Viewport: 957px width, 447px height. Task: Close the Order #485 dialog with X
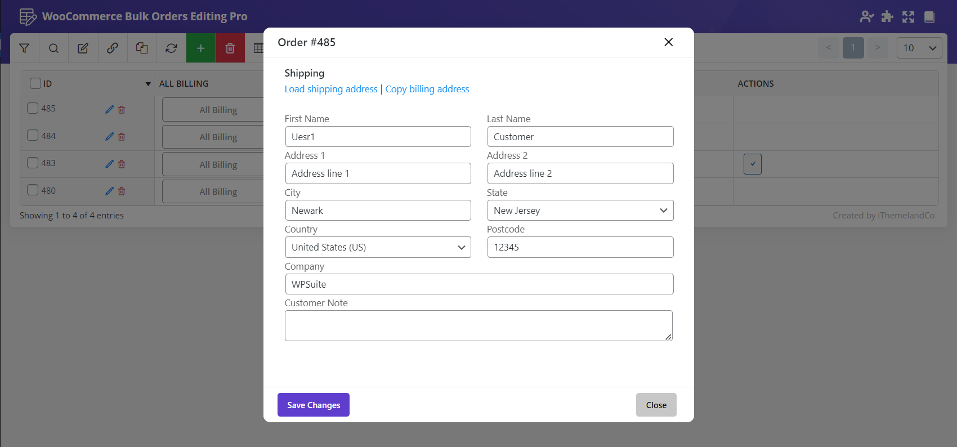[x=668, y=42]
